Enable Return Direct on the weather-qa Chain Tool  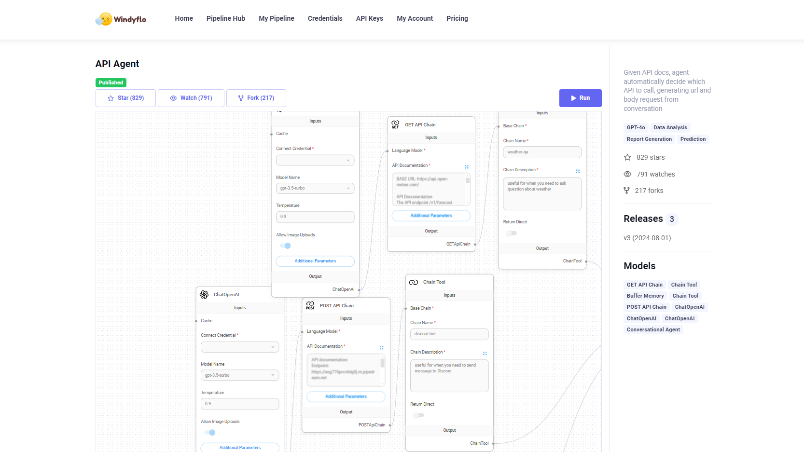511,233
